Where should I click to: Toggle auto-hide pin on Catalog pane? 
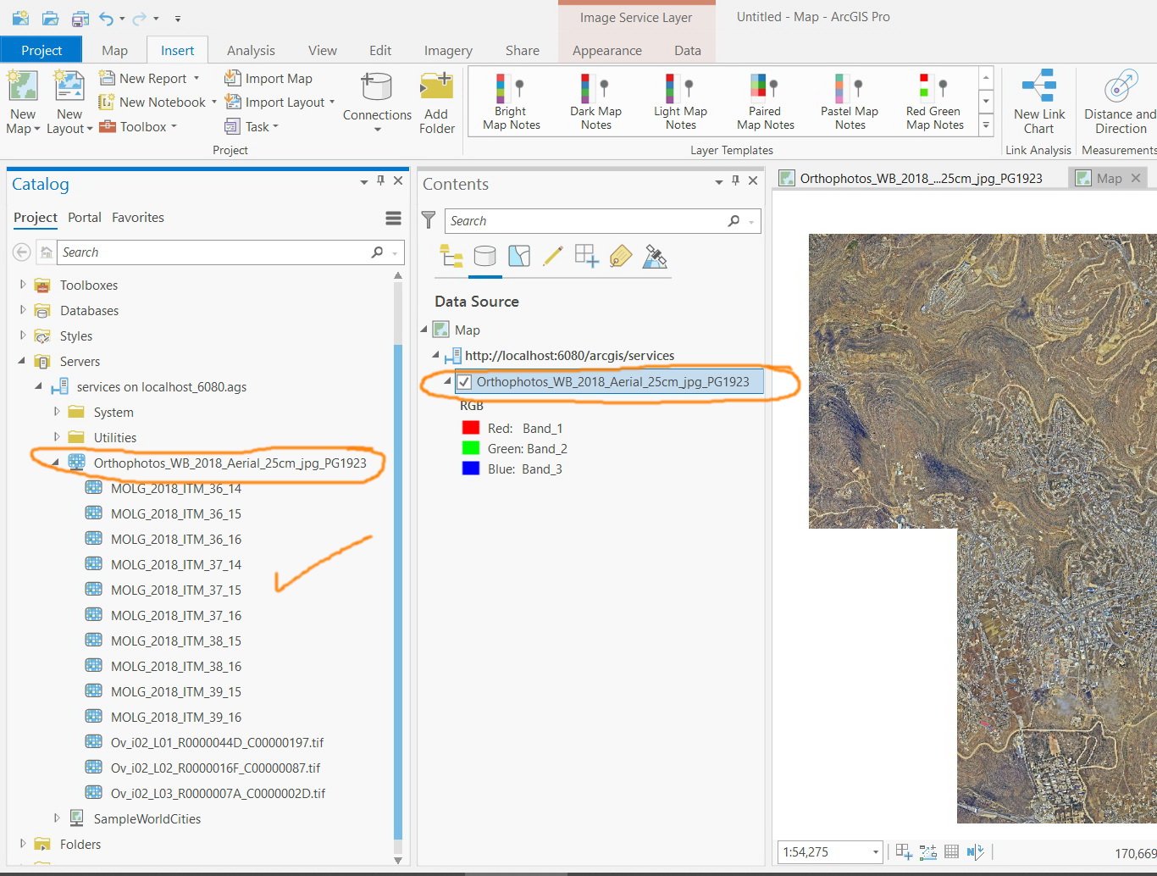(380, 180)
